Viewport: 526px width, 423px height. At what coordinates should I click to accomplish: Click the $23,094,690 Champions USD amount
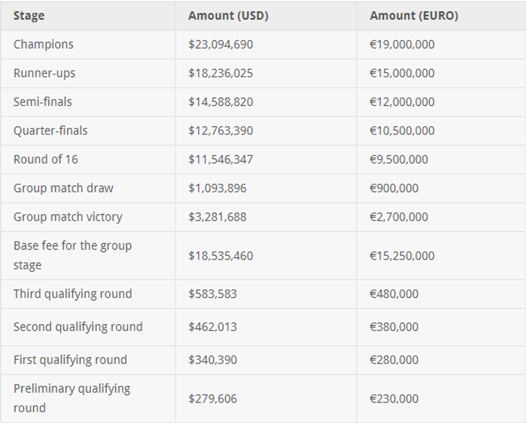pos(221,45)
